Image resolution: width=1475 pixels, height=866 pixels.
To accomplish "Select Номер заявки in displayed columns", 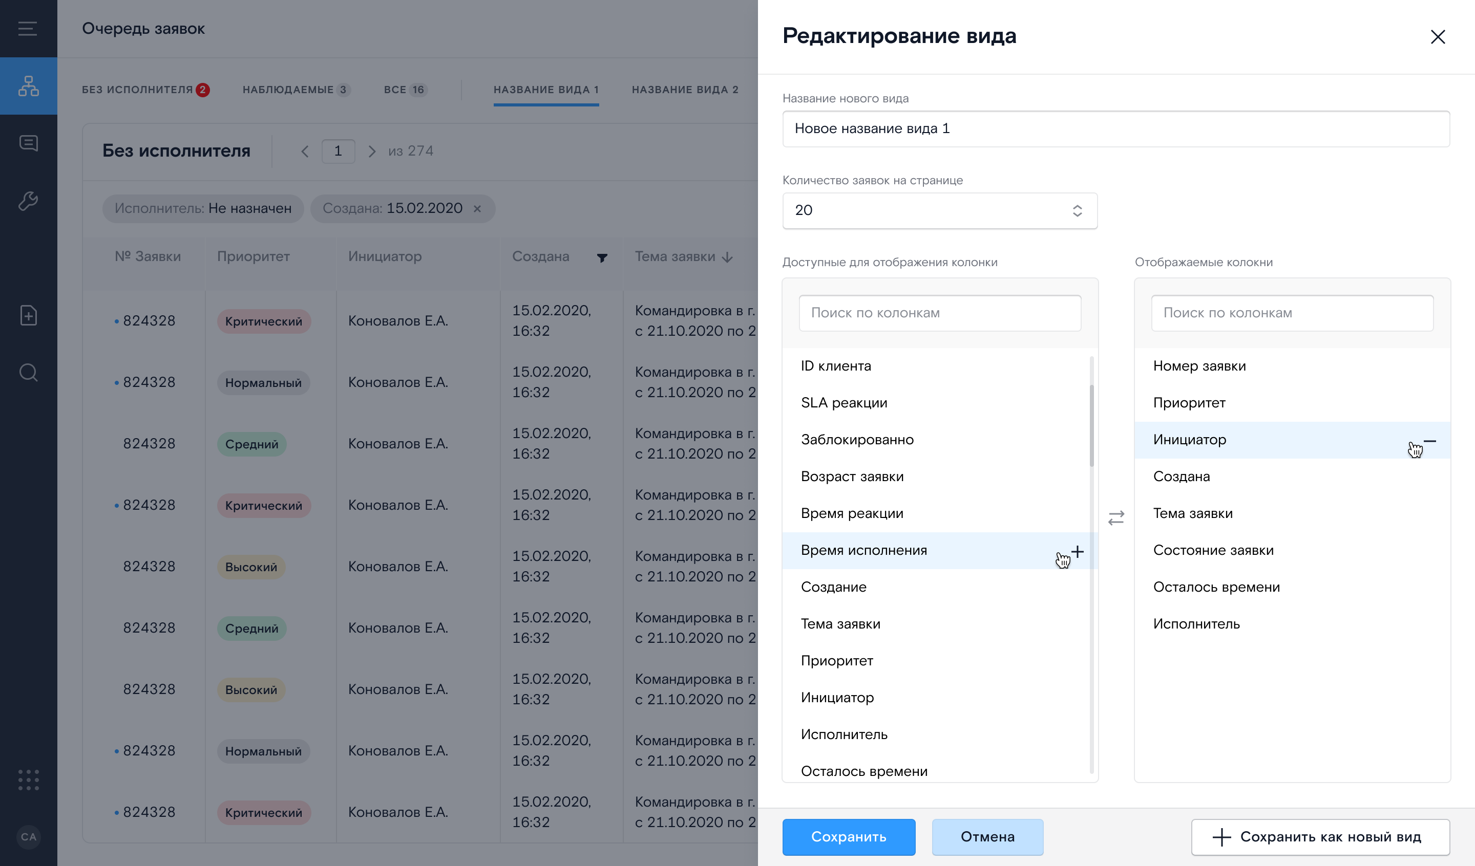I will pyautogui.click(x=1292, y=366).
